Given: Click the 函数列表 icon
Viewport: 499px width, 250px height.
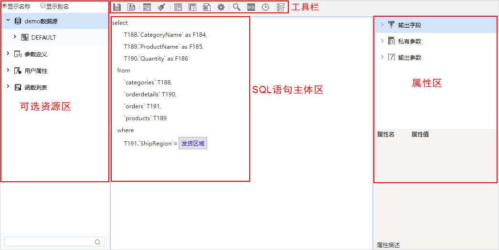Looking at the screenshot, I should [18, 87].
